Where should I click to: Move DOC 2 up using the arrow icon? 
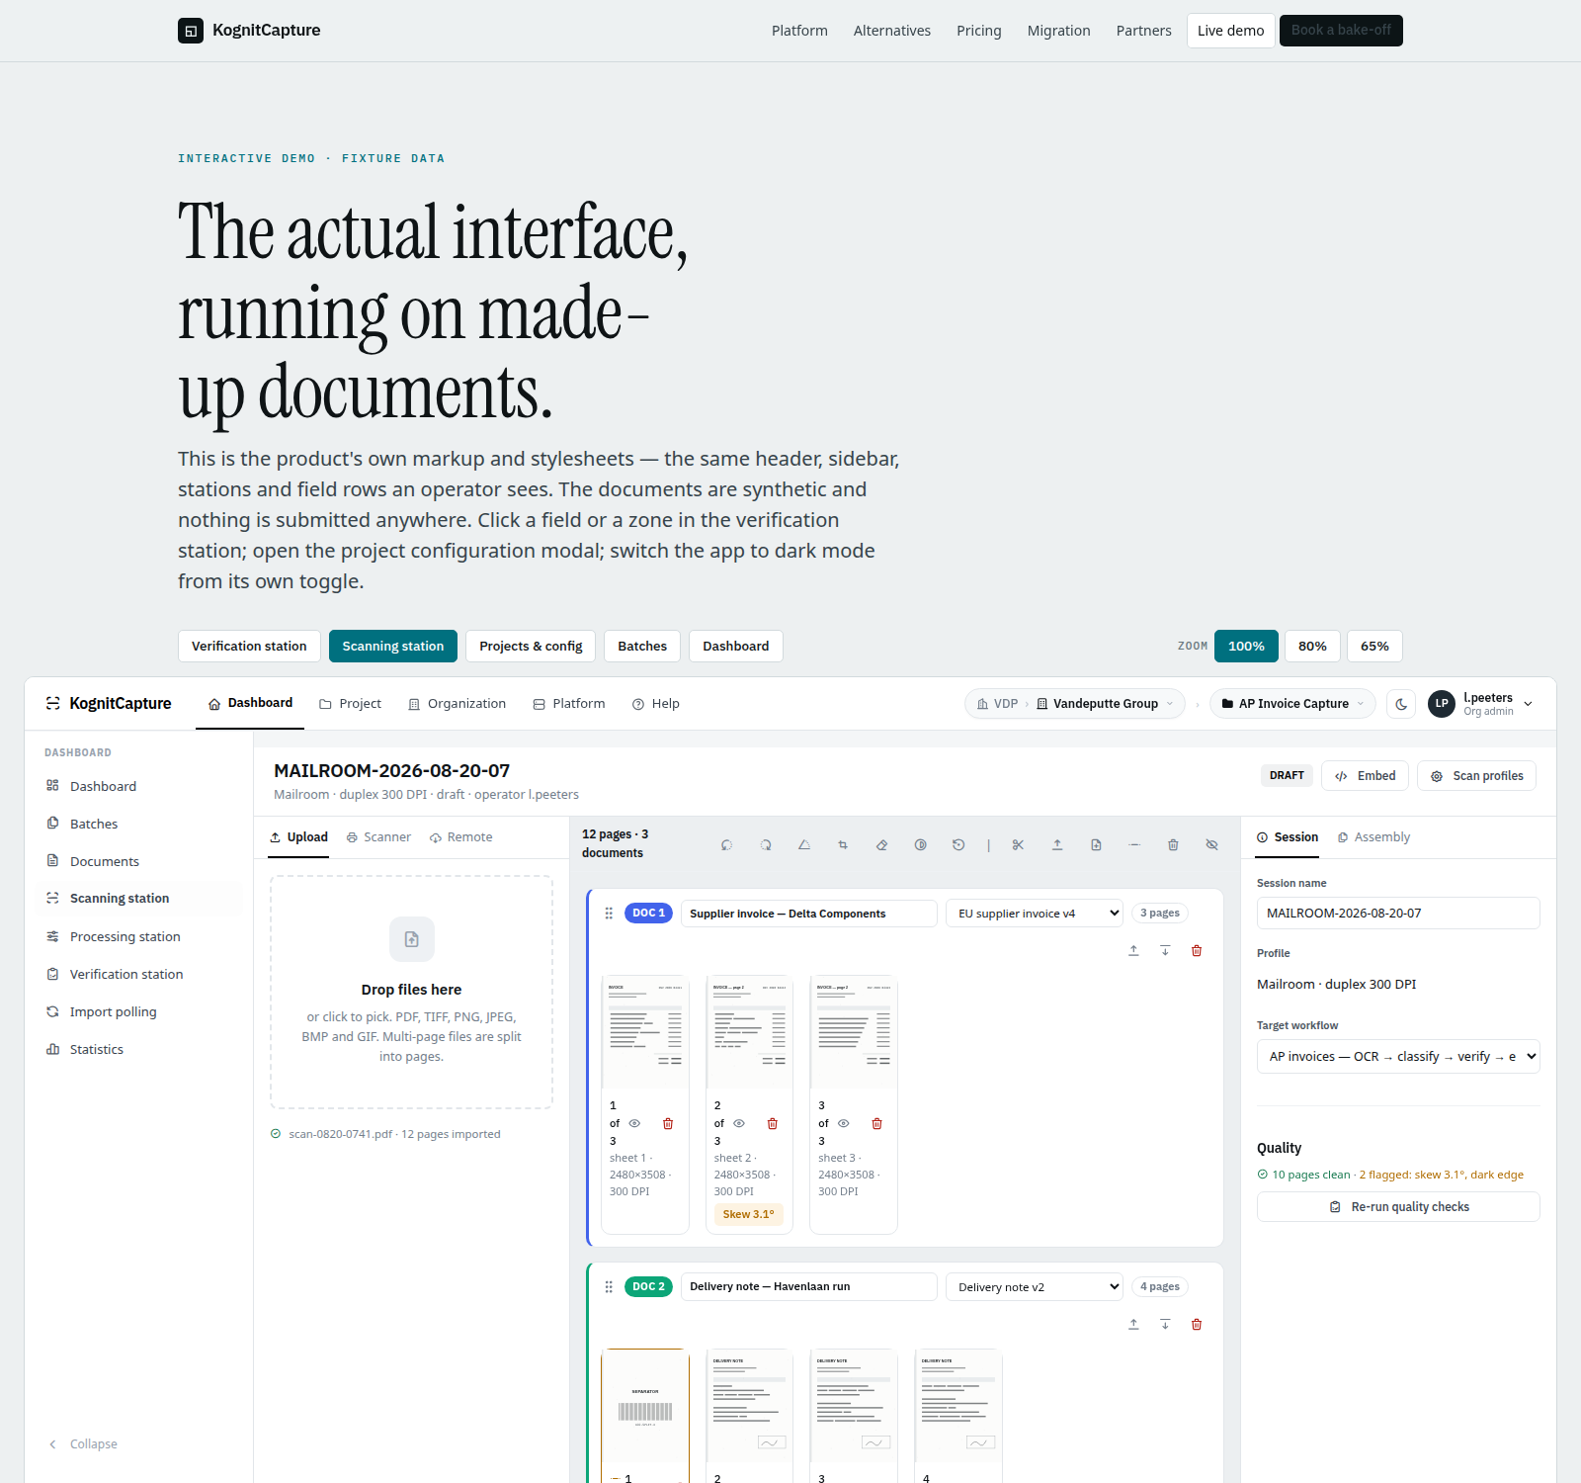(x=1133, y=1325)
